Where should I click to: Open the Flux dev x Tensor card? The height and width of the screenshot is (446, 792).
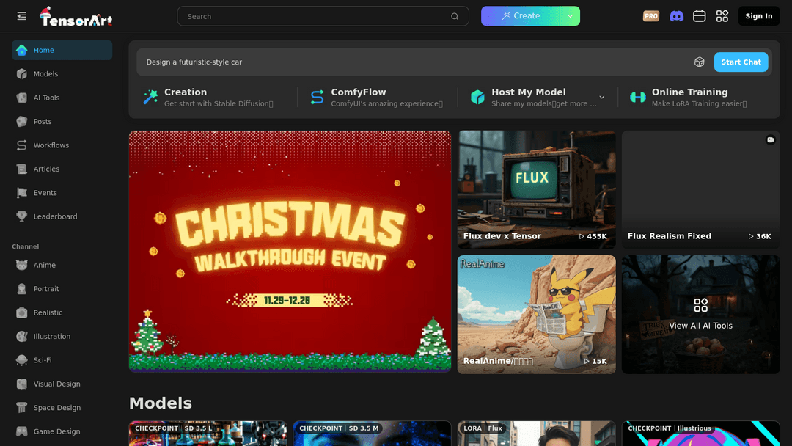pos(536,189)
